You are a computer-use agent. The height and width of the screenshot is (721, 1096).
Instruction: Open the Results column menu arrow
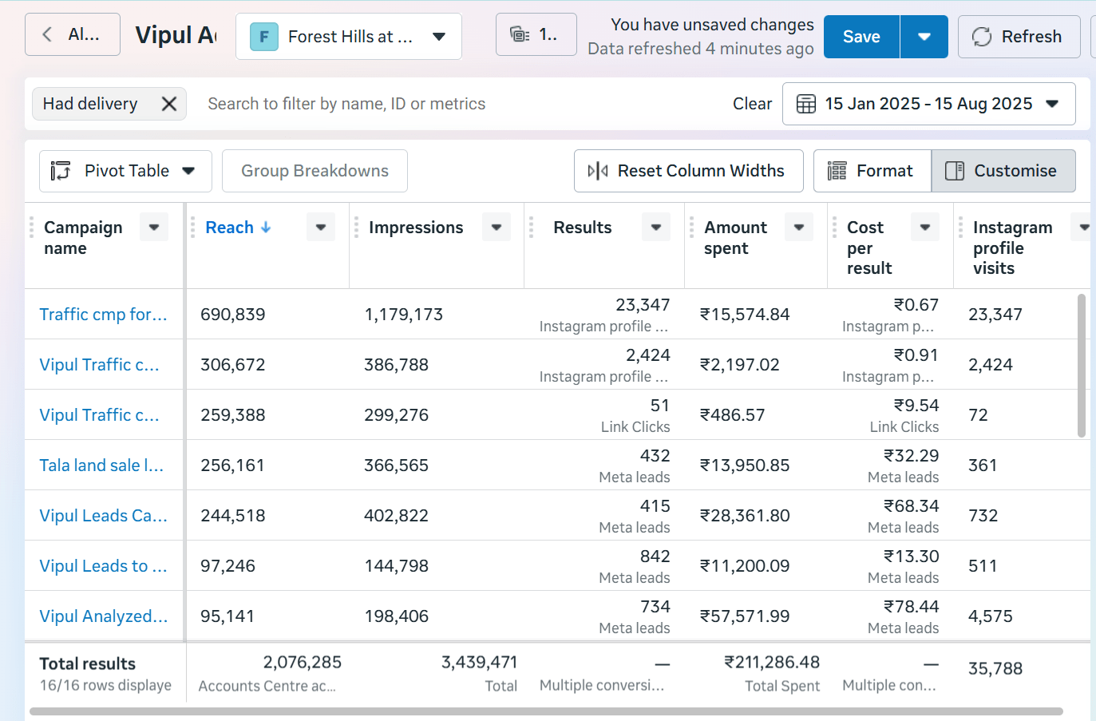tap(655, 228)
